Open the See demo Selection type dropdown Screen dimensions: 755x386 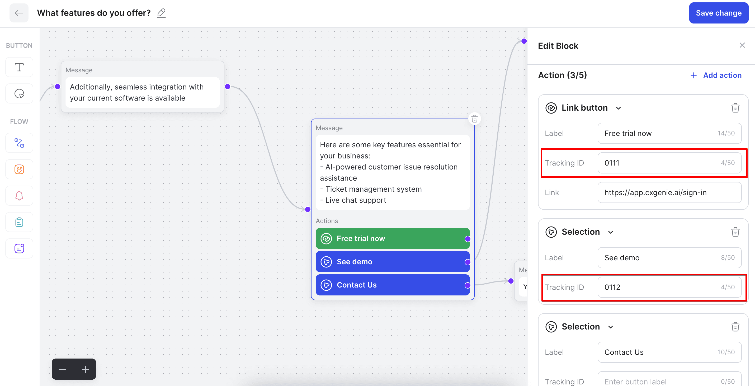click(611, 232)
